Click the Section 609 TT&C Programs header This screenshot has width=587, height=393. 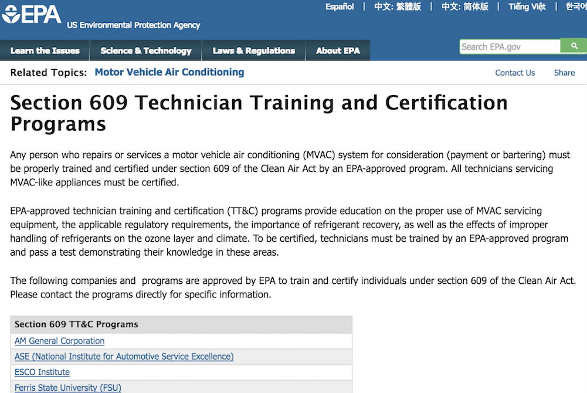181,324
